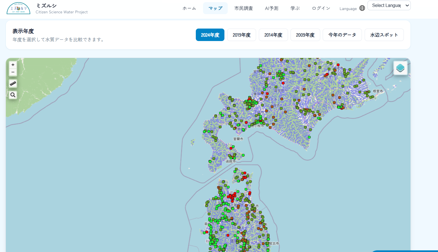
Task: Click the Mizurushi logo icon
Action: click(x=18, y=8)
